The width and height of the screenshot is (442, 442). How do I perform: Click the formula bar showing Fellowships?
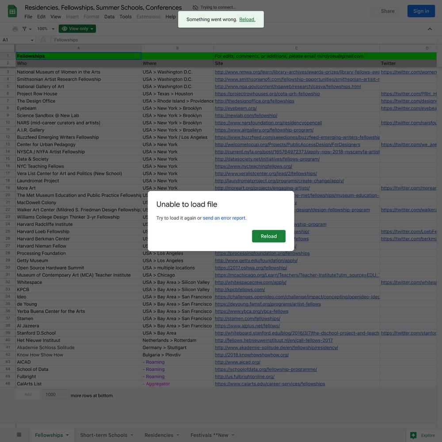point(245,40)
